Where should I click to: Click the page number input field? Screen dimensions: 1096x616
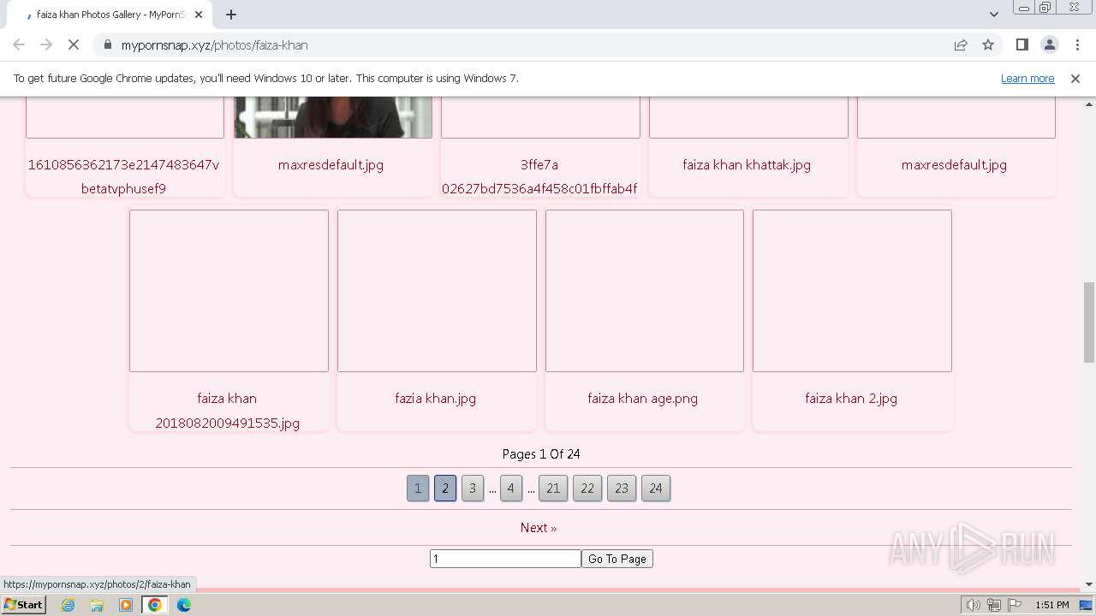(505, 559)
